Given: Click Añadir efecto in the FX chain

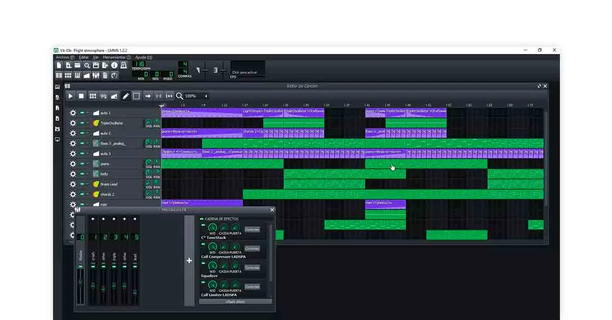Looking at the screenshot, I should [x=236, y=302].
